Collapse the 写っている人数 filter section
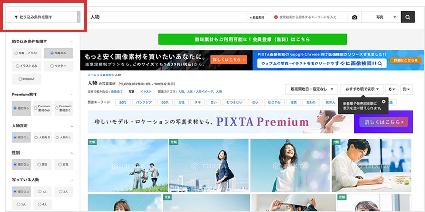This screenshot has height=212, width=425. pyautogui.click(x=72, y=180)
